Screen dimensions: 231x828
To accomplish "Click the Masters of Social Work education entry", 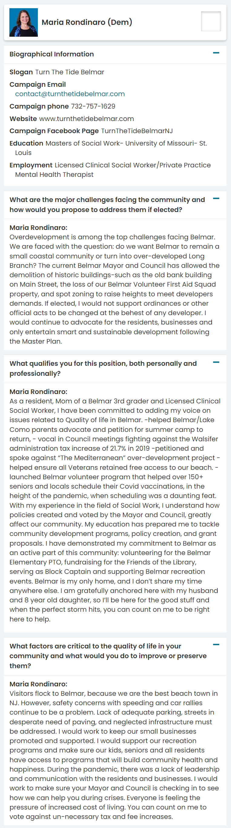I will [126, 143].
